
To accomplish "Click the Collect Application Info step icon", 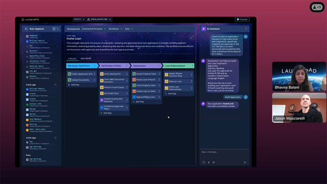I will coord(69,74).
